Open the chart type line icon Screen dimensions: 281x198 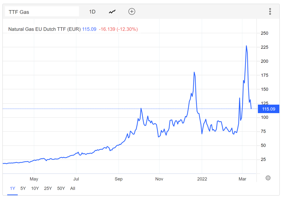[x=112, y=12]
